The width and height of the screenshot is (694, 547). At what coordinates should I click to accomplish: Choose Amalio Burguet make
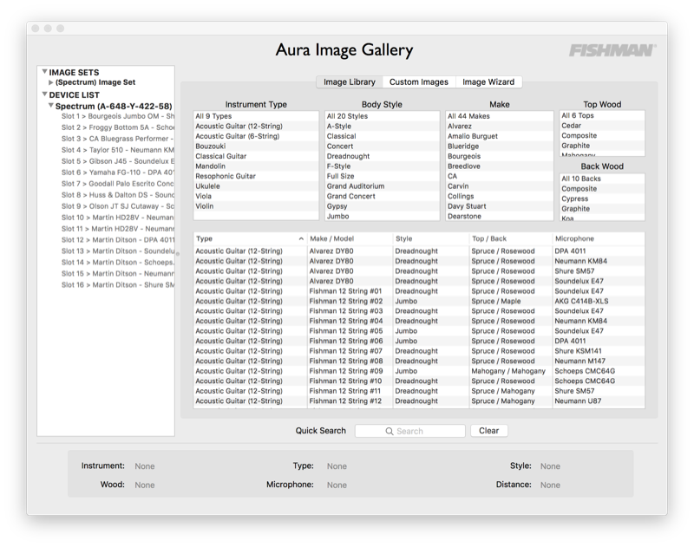tap(500, 136)
